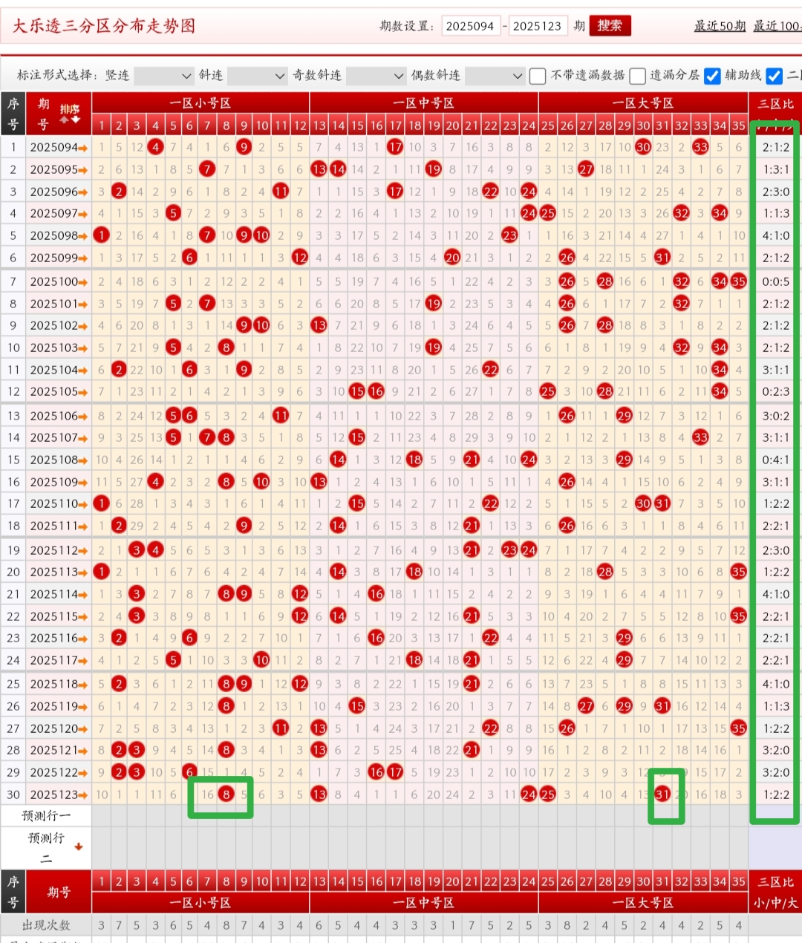Toggle the 遗漏分层 checkbox
Image resolution: width=802 pixels, height=943 pixels.
click(637, 76)
